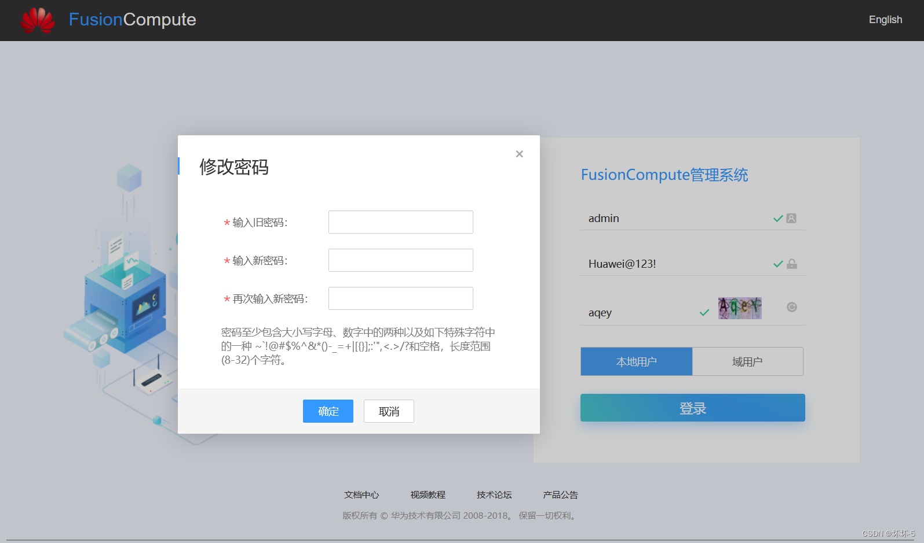This screenshot has height=543, width=924.
Task: Close the 修改密码 dialog with the X
Action: coord(519,154)
